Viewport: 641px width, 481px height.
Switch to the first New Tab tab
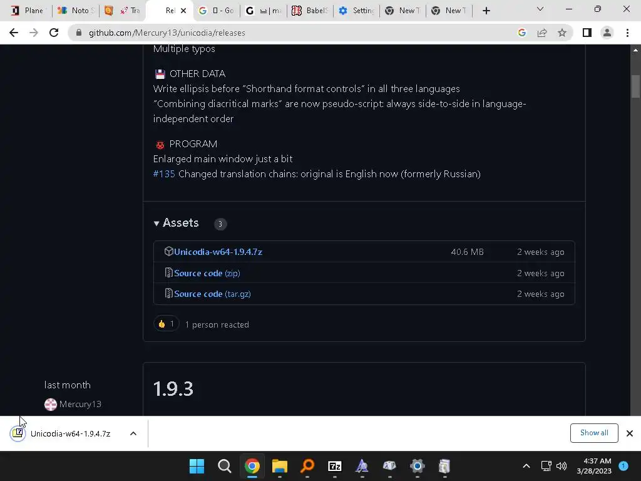coord(403,11)
